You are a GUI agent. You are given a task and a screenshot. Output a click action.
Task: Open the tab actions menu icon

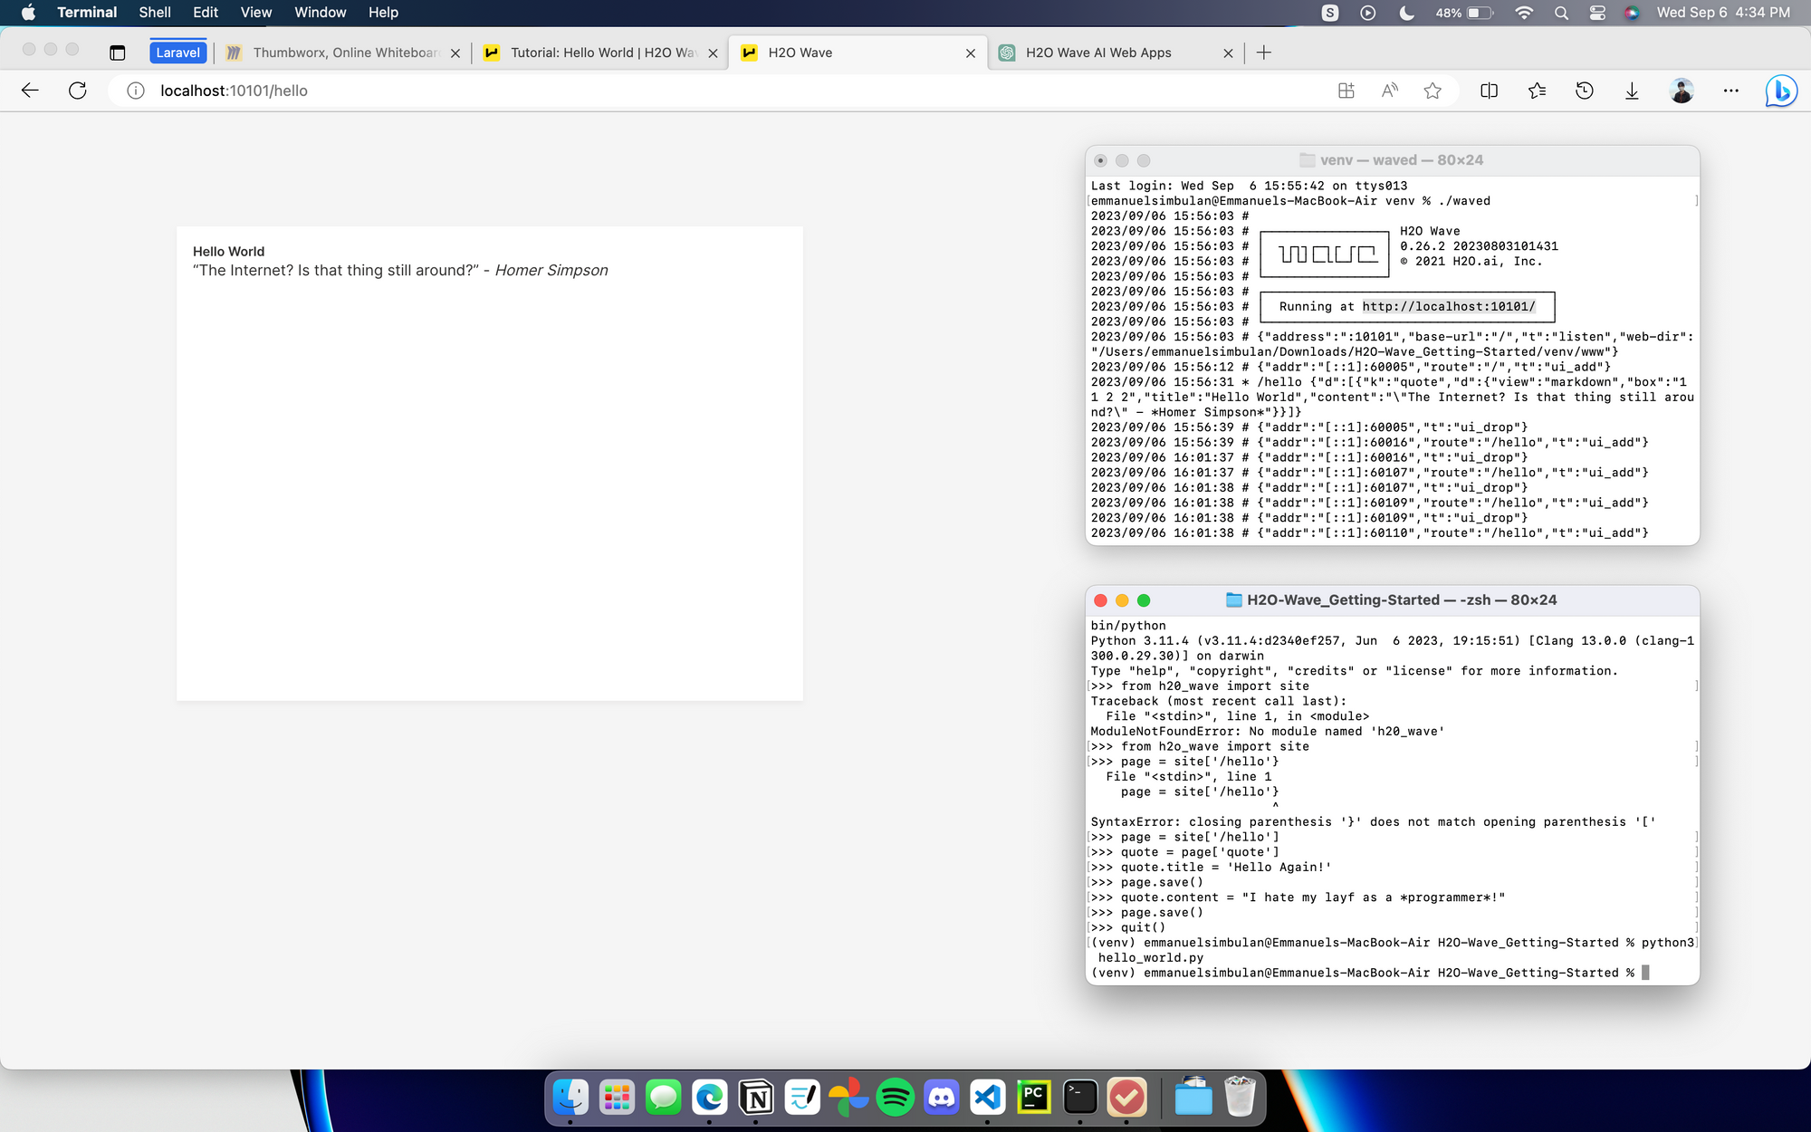[x=117, y=53]
